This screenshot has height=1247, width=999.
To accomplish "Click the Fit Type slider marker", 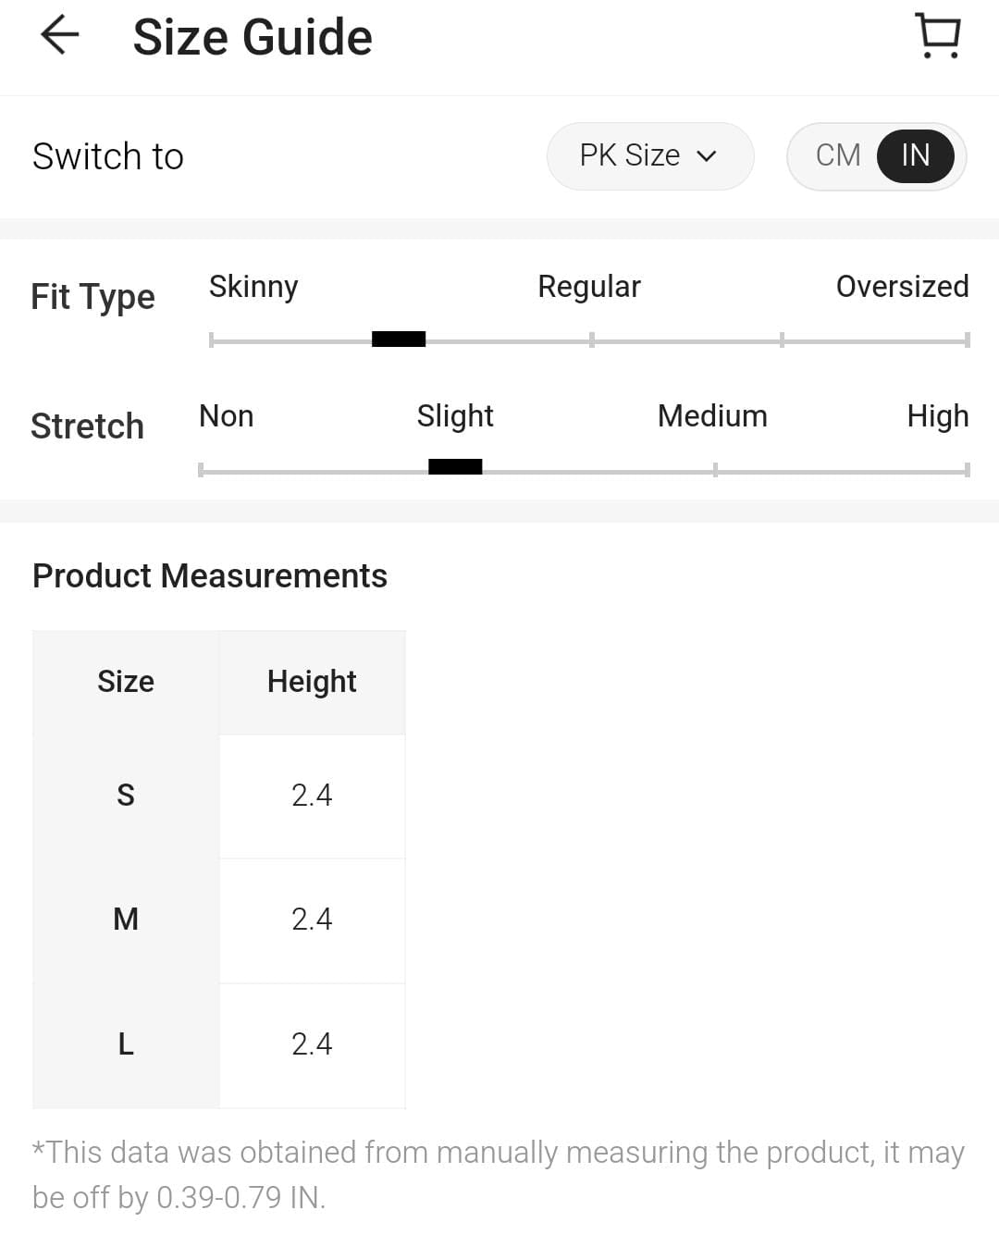I will tap(399, 340).
